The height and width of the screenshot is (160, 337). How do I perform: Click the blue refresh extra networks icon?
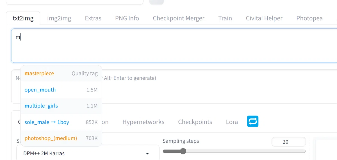tap(253, 122)
